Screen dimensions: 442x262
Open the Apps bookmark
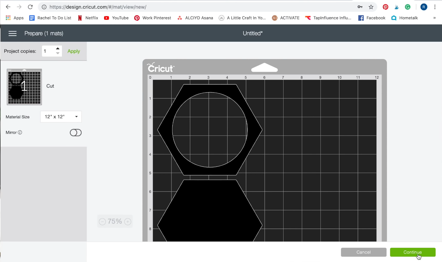pyautogui.click(x=15, y=18)
